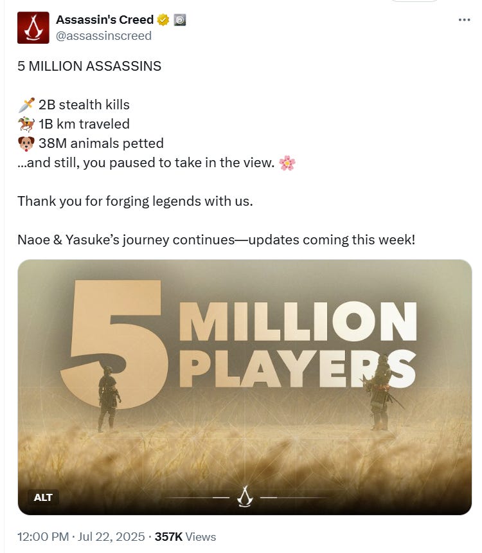Screen dimensions: 482x553
Task: Click the 5 MILLION ASSASSINS headline text
Action: (89, 66)
